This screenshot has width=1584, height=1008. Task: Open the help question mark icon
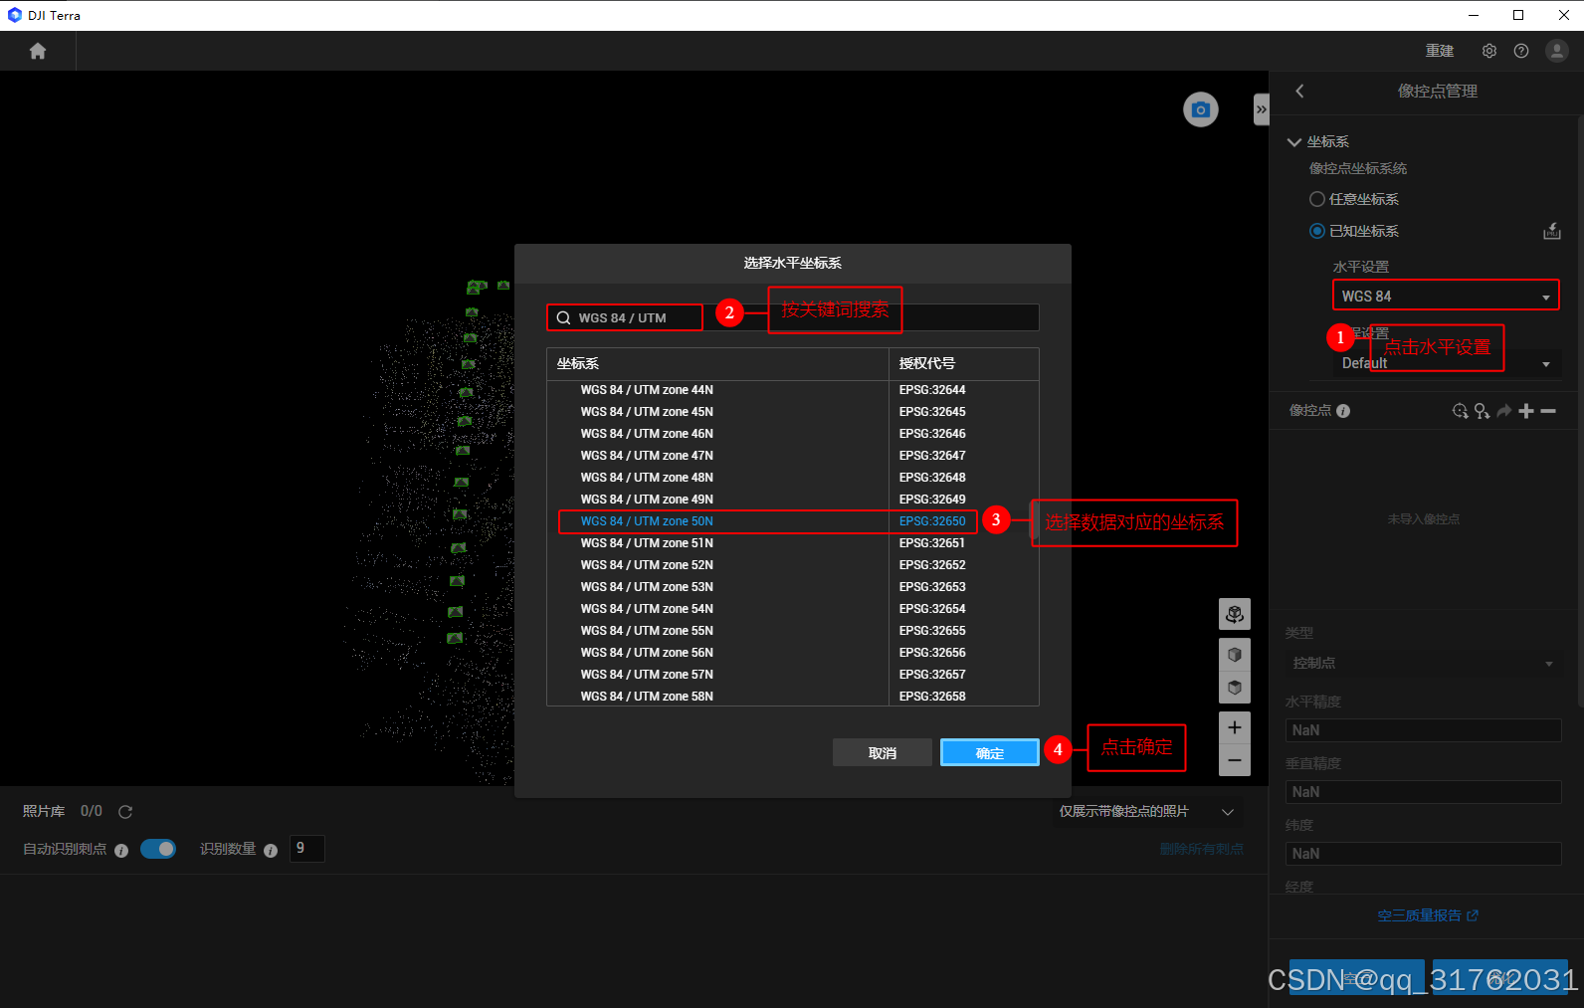(x=1521, y=51)
